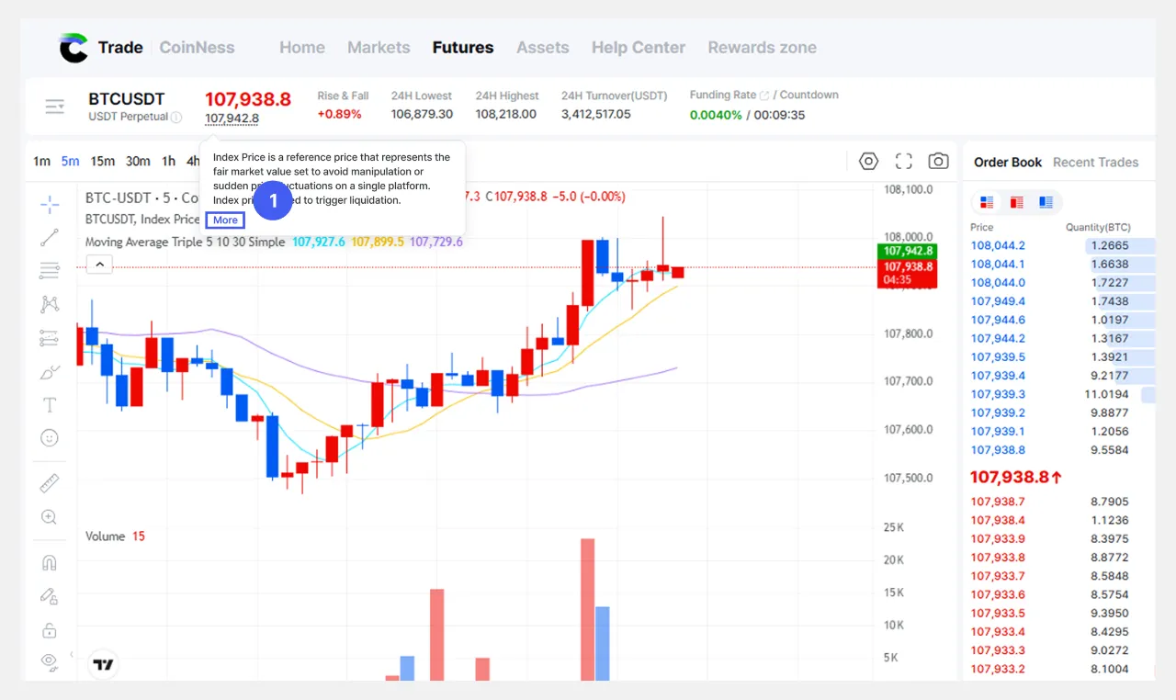Select the ruler measure tool
This screenshot has width=1176, height=700.
point(50,483)
